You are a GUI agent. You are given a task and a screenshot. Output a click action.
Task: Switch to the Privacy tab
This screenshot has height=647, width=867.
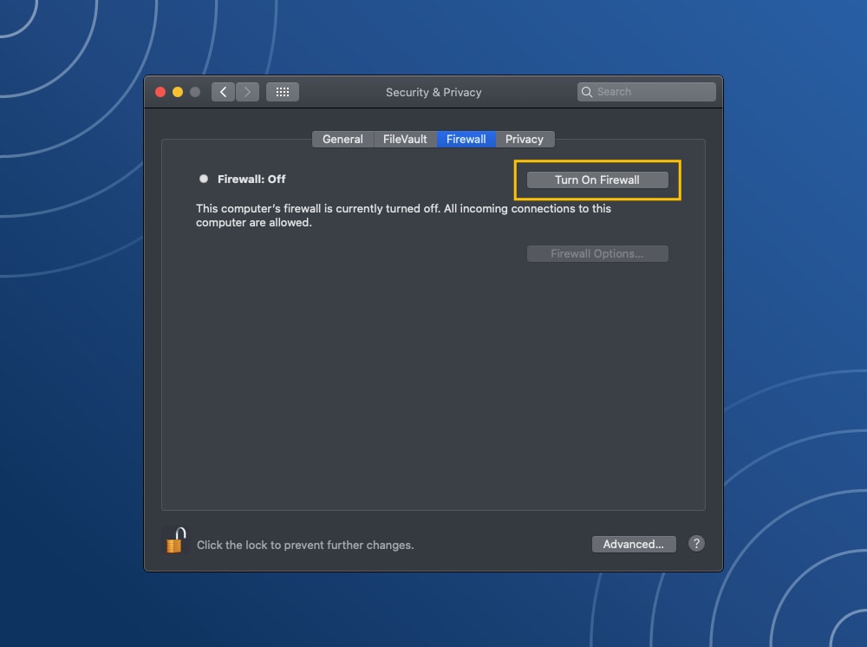[x=525, y=140]
